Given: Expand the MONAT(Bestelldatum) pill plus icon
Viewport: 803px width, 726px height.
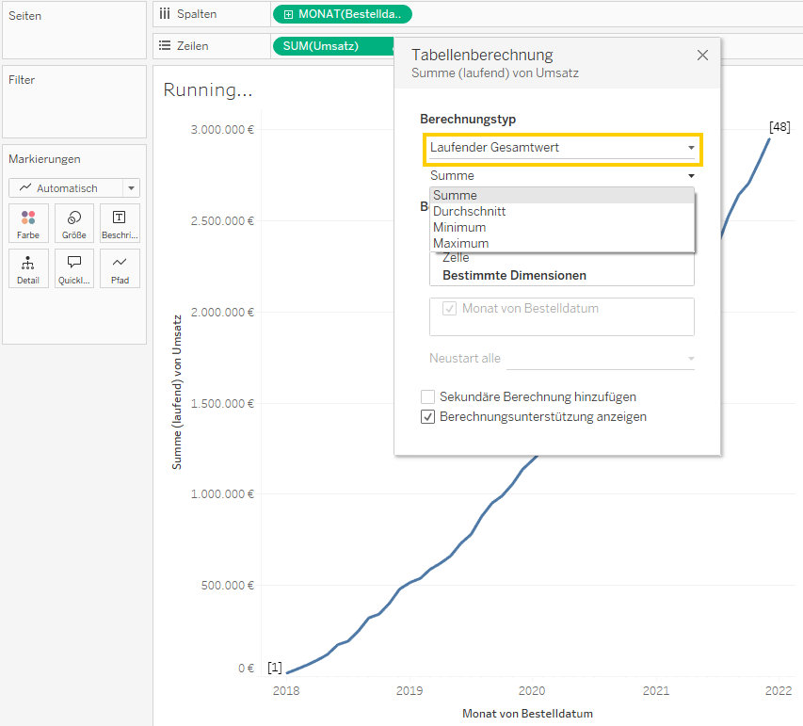Looking at the screenshot, I should (287, 14).
